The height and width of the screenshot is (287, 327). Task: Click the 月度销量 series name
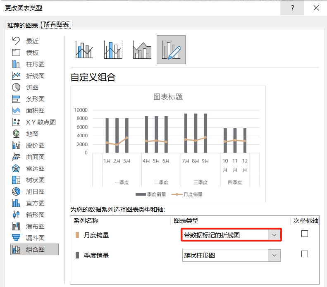pyautogui.click(x=96, y=235)
